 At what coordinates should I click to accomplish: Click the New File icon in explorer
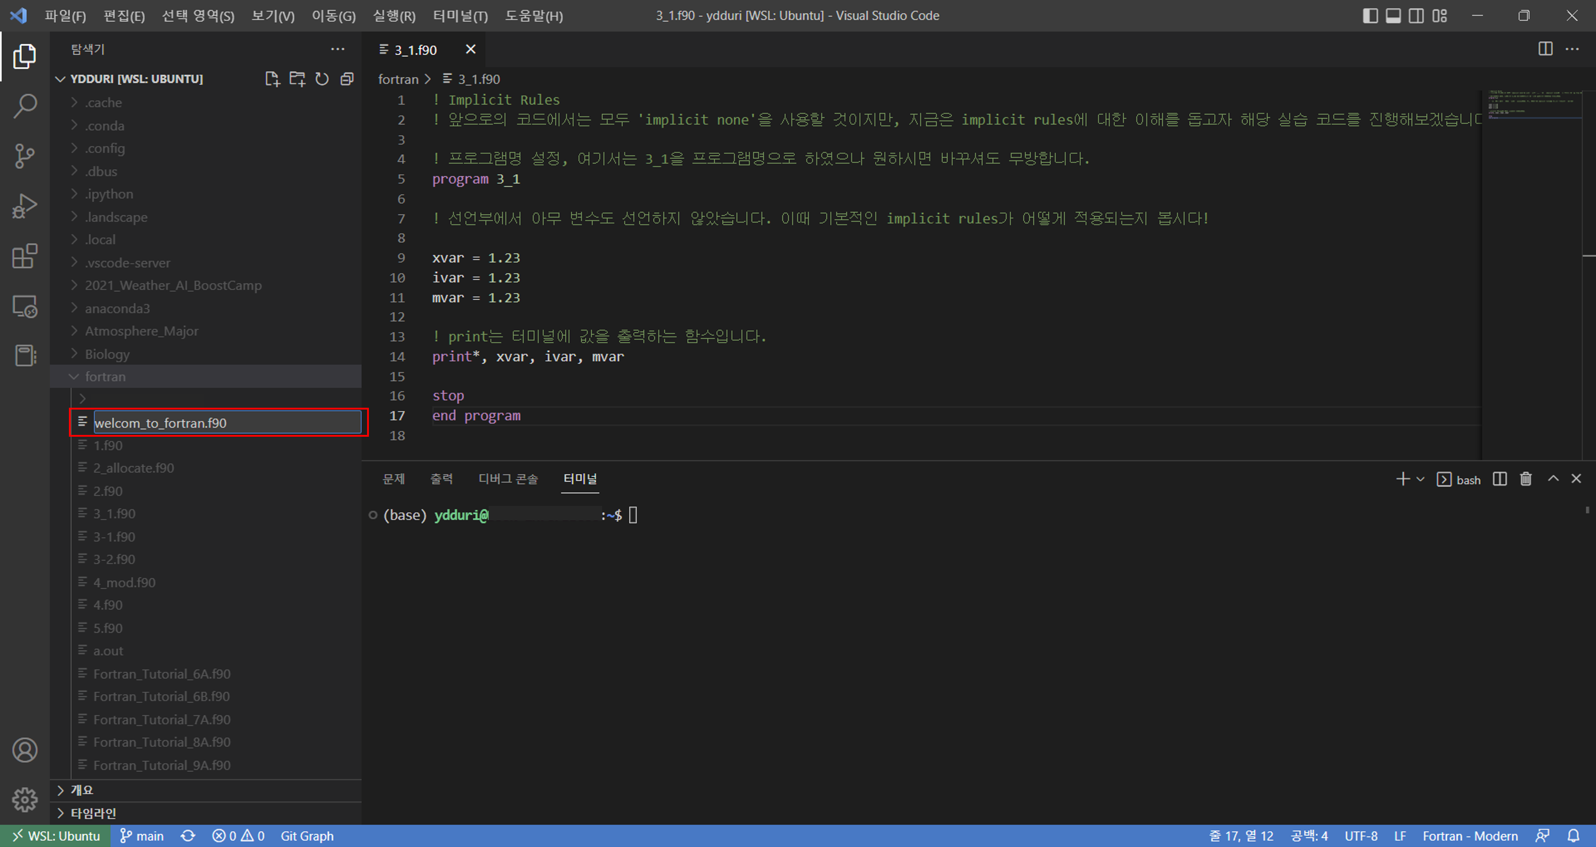click(x=272, y=79)
